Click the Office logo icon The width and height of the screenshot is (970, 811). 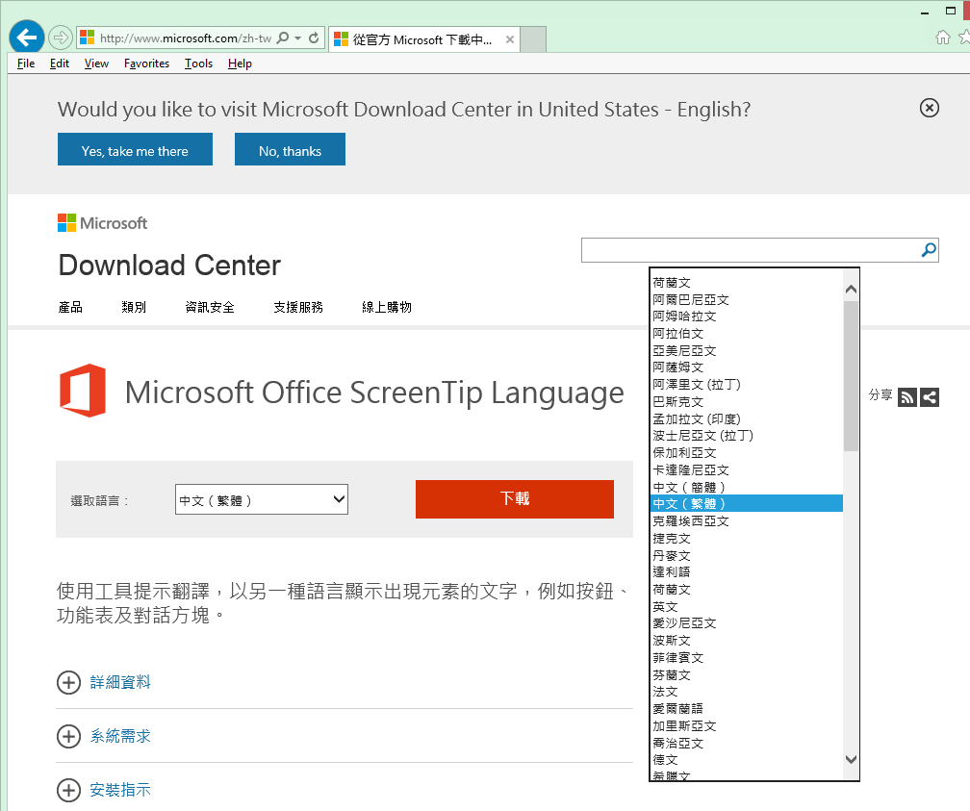[x=83, y=391]
